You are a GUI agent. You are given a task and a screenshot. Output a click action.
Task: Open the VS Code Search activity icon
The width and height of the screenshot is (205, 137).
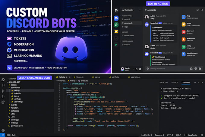tap(3, 85)
